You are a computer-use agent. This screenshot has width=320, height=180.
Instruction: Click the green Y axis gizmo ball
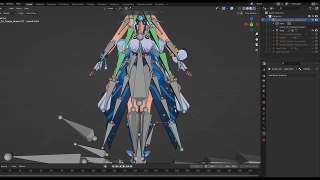(x=251, y=24)
